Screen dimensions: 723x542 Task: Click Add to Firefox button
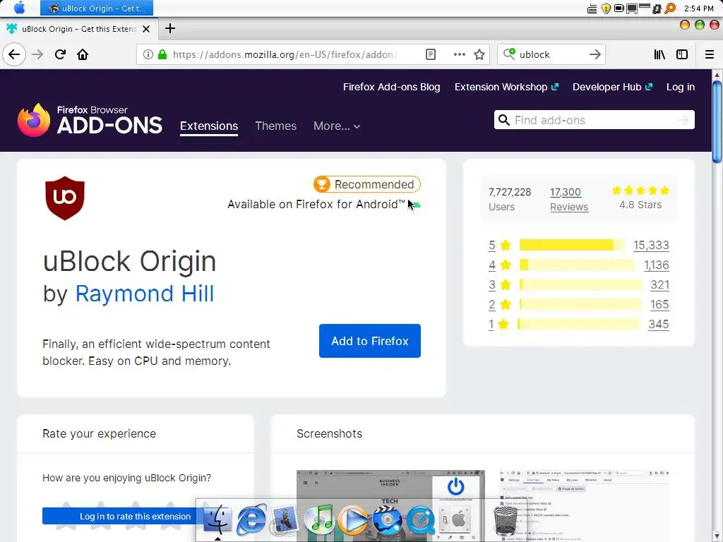[370, 341]
